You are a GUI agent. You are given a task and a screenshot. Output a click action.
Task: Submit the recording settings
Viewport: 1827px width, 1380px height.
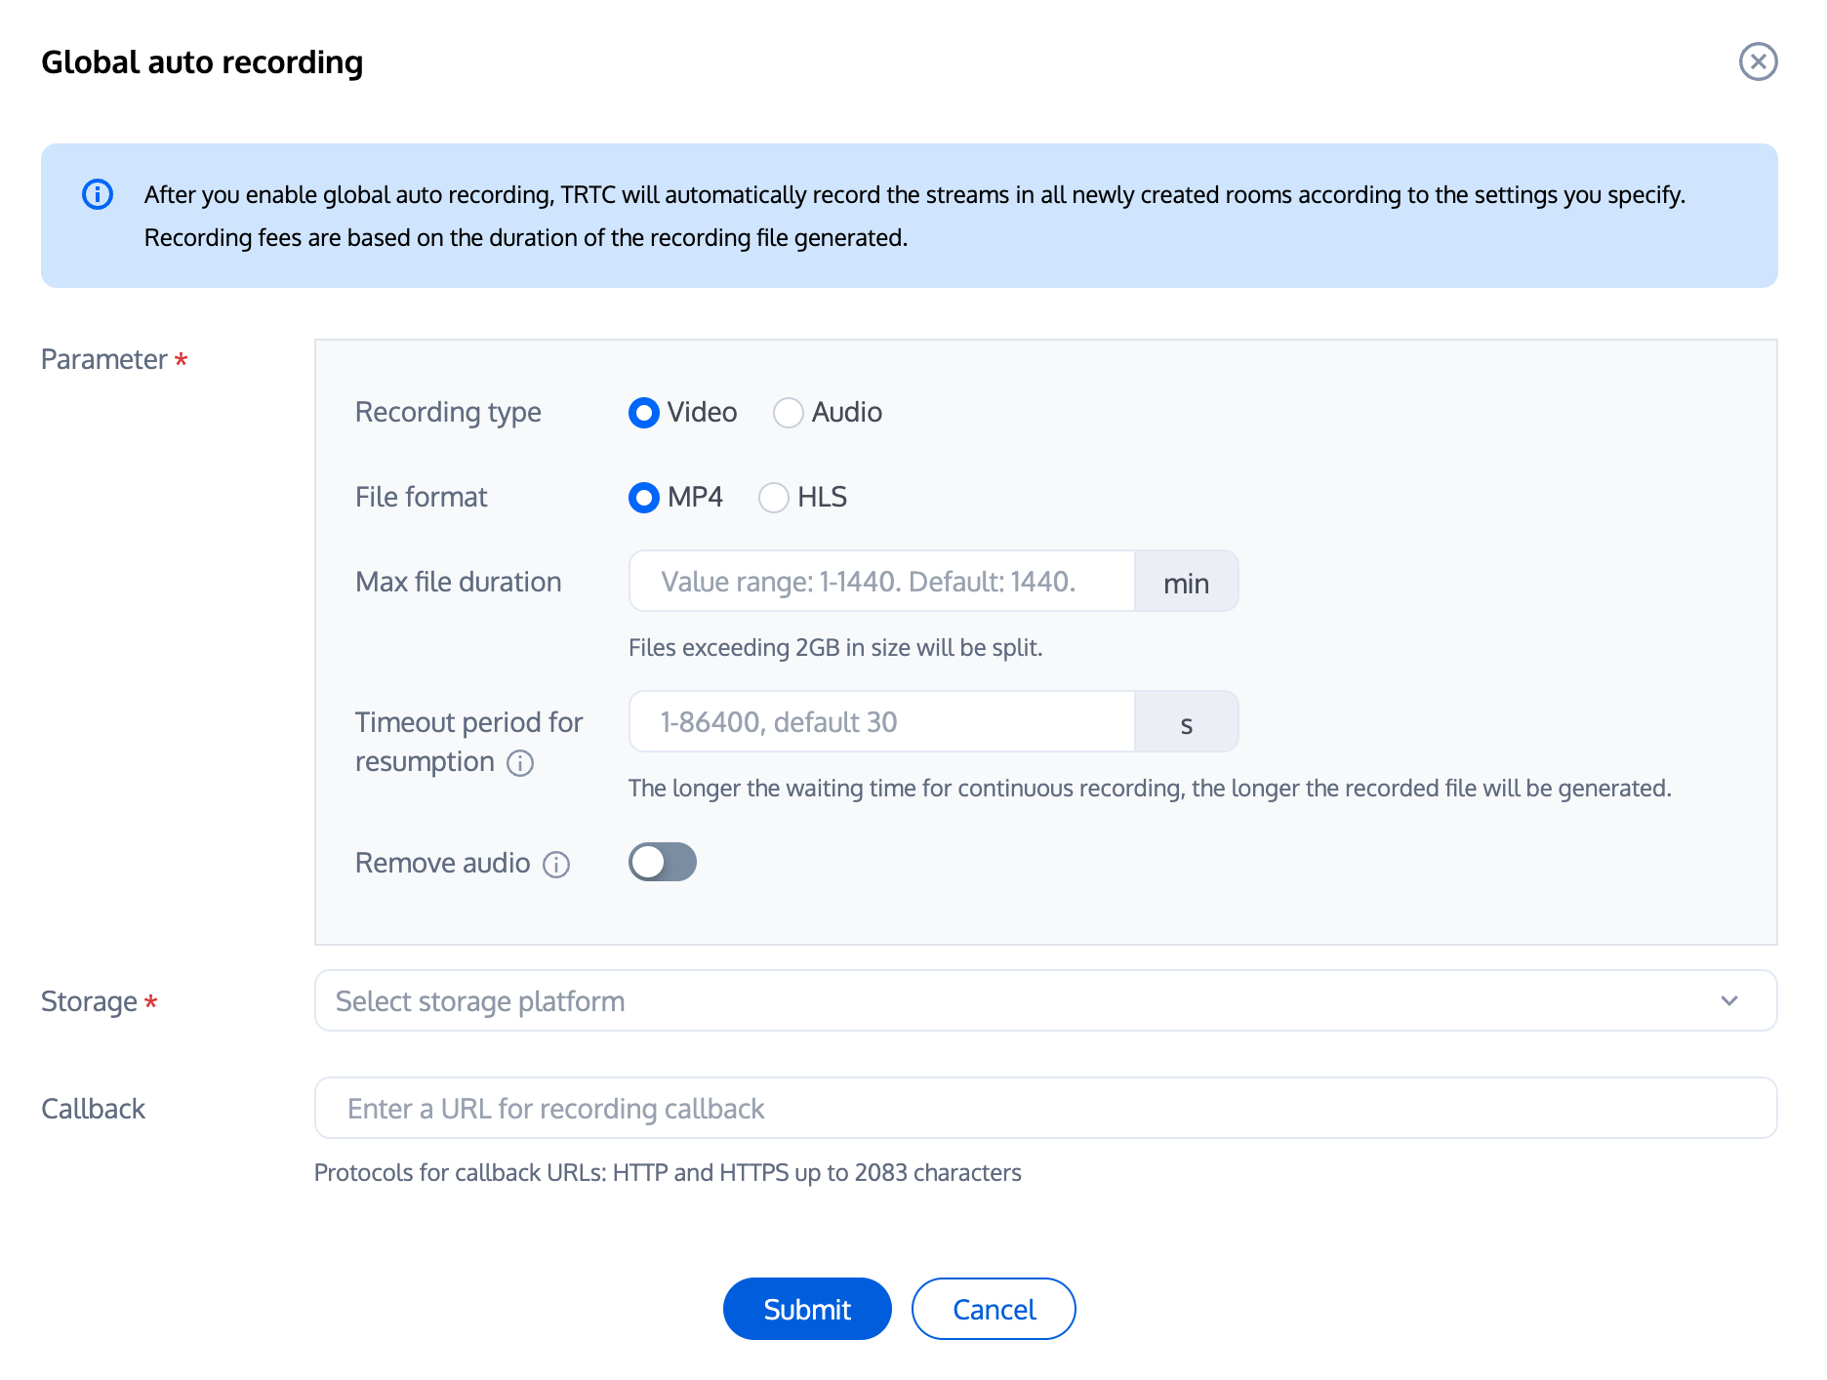(x=807, y=1309)
